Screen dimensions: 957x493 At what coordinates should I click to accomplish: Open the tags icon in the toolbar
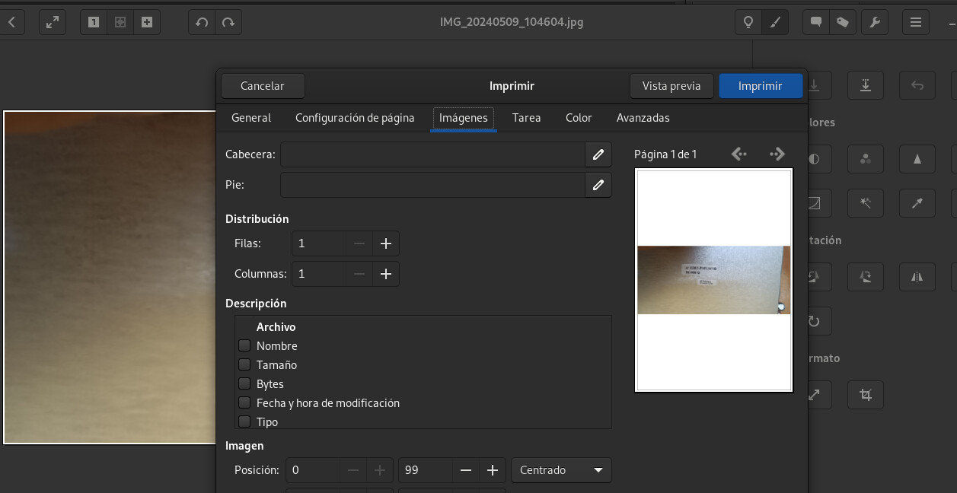[842, 22]
